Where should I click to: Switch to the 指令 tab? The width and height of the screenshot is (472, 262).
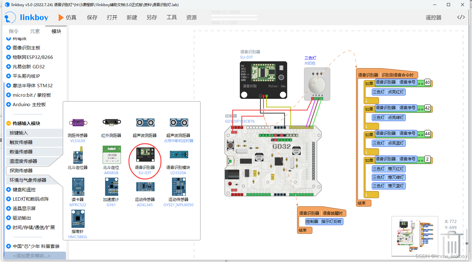[x=13, y=31]
